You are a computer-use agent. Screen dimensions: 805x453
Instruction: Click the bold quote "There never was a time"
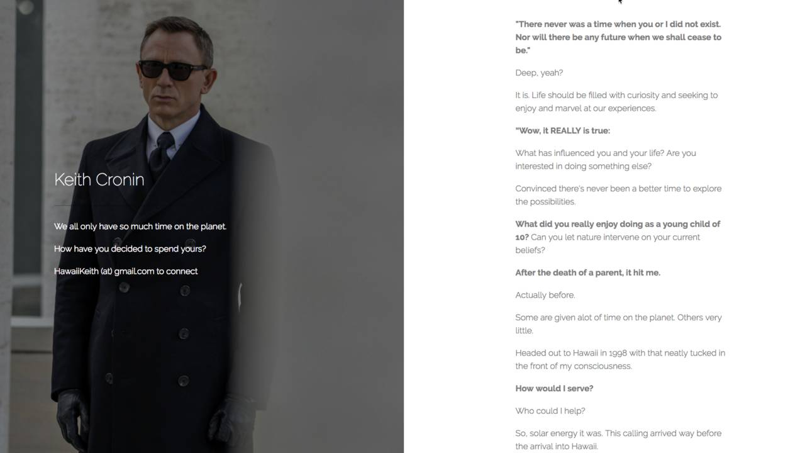click(618, 37)
